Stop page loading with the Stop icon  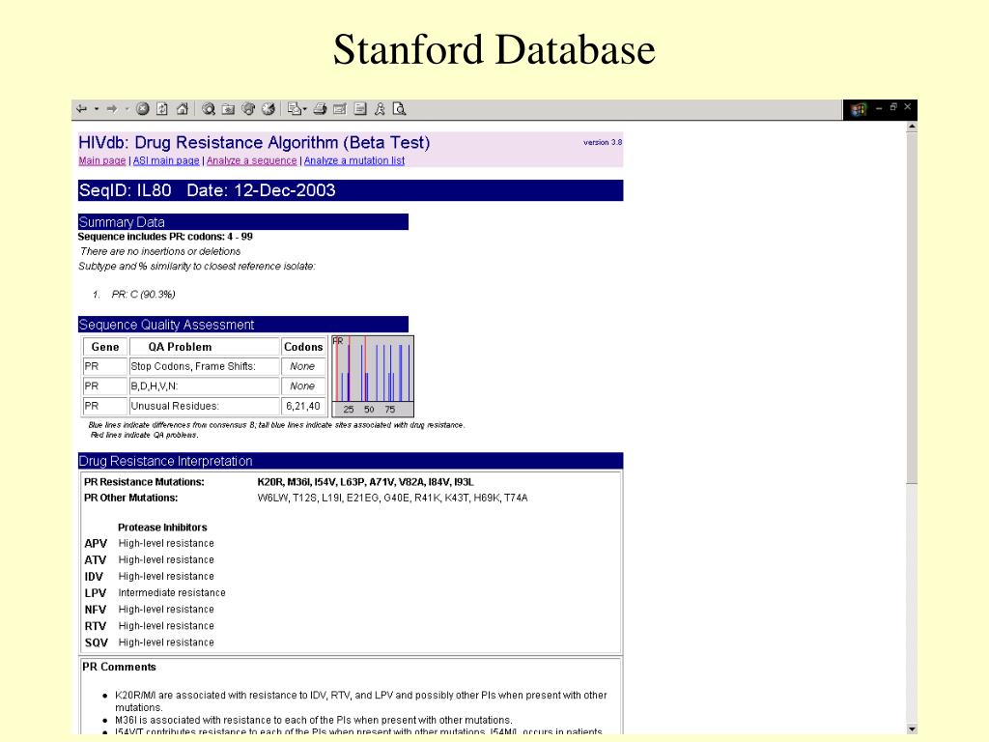pyautogui.click(x=143, y=109)
